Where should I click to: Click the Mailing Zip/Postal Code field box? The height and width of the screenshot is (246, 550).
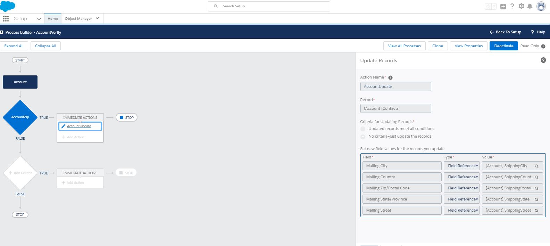click(402, 188)
